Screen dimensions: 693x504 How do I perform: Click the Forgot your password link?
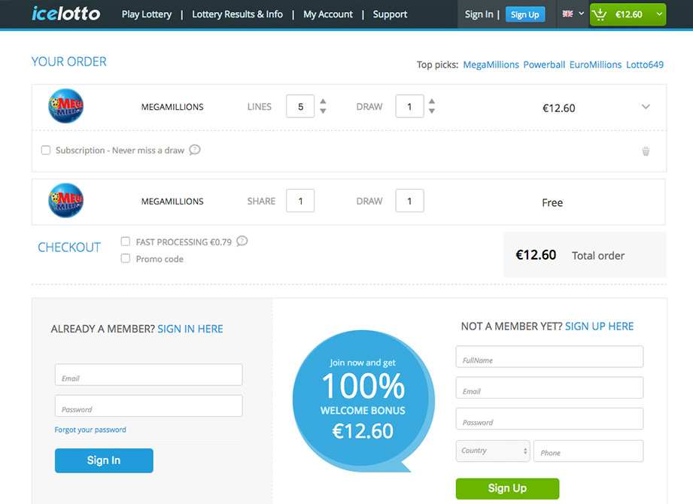point(90,430)
